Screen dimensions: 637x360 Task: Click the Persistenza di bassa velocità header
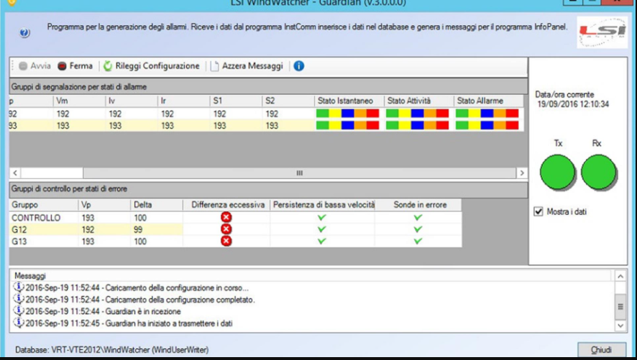point(323,205)
